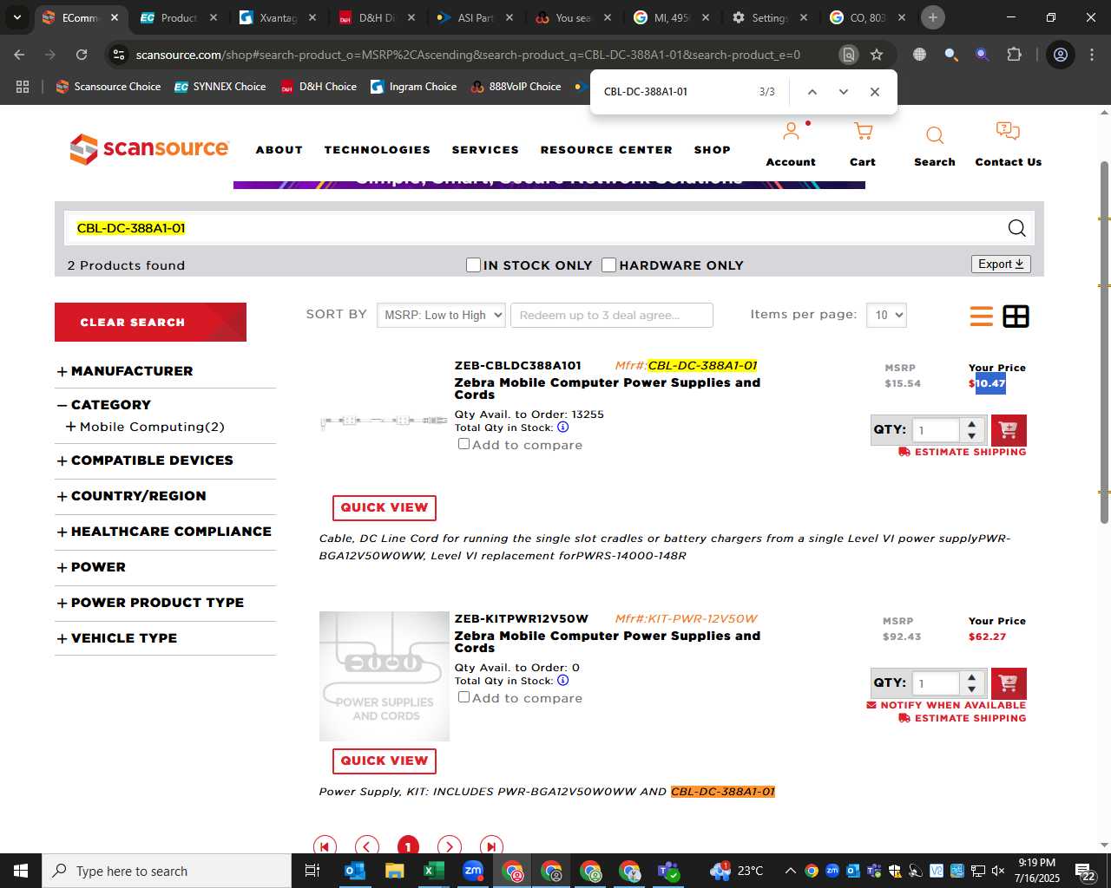Add ZEB-CBLDC388A101 to cart

pyautogui.click(x=1008, y=430)
